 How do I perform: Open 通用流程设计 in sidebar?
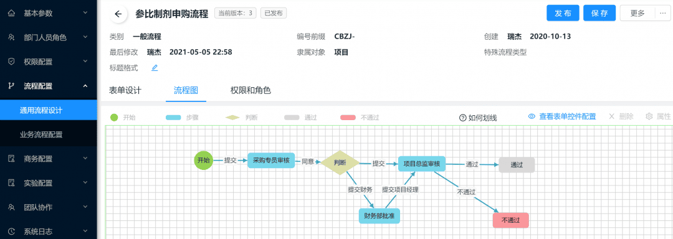coord(49,111)
